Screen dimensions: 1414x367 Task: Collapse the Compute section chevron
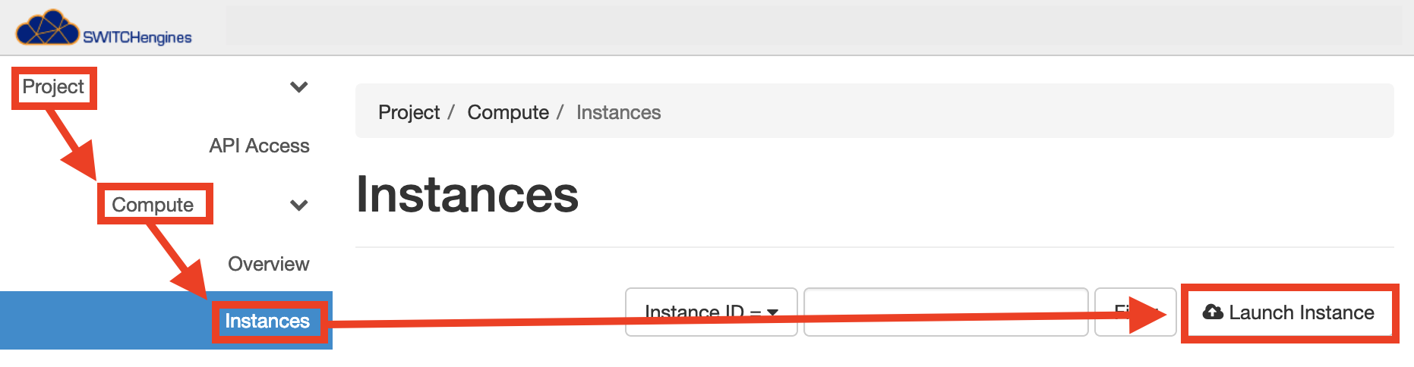click(x=299, y=205)
